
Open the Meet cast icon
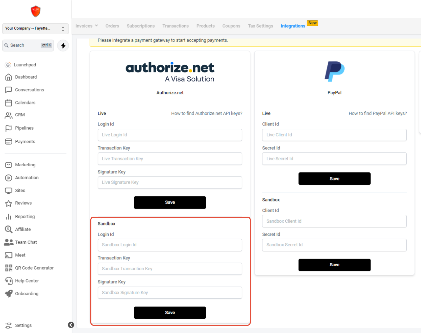click(9, 255)
